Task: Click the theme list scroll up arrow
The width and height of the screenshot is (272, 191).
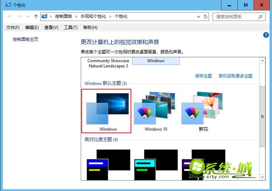Action: click(262, 61)
